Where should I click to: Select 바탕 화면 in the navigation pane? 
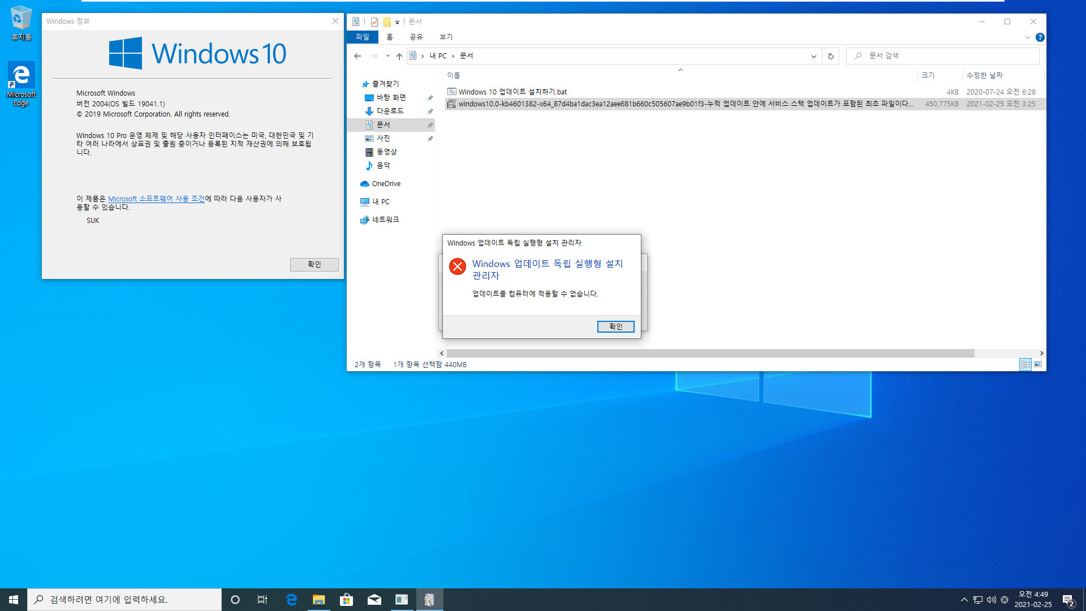coord(391,97)
